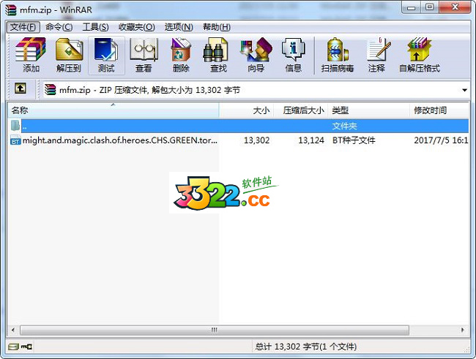Click the address bar mfm.zip path text
This screenshot has height=359, width=476.
[149, 90]
